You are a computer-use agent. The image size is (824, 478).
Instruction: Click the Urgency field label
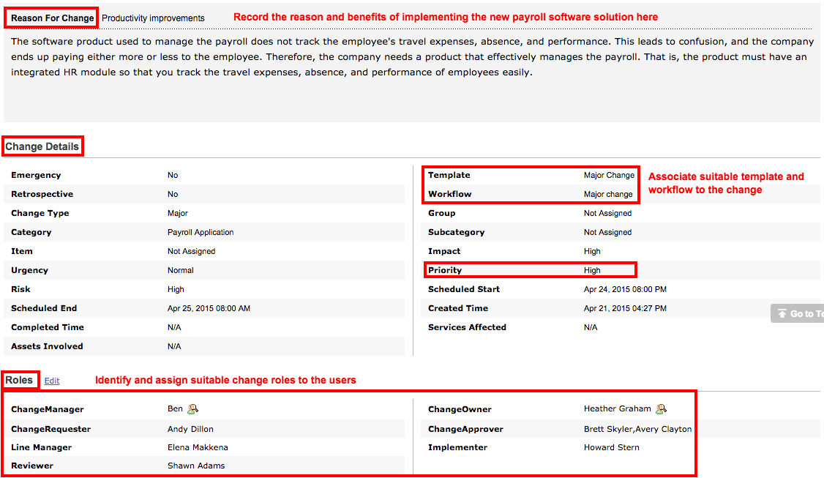click(x=29, y=270)
